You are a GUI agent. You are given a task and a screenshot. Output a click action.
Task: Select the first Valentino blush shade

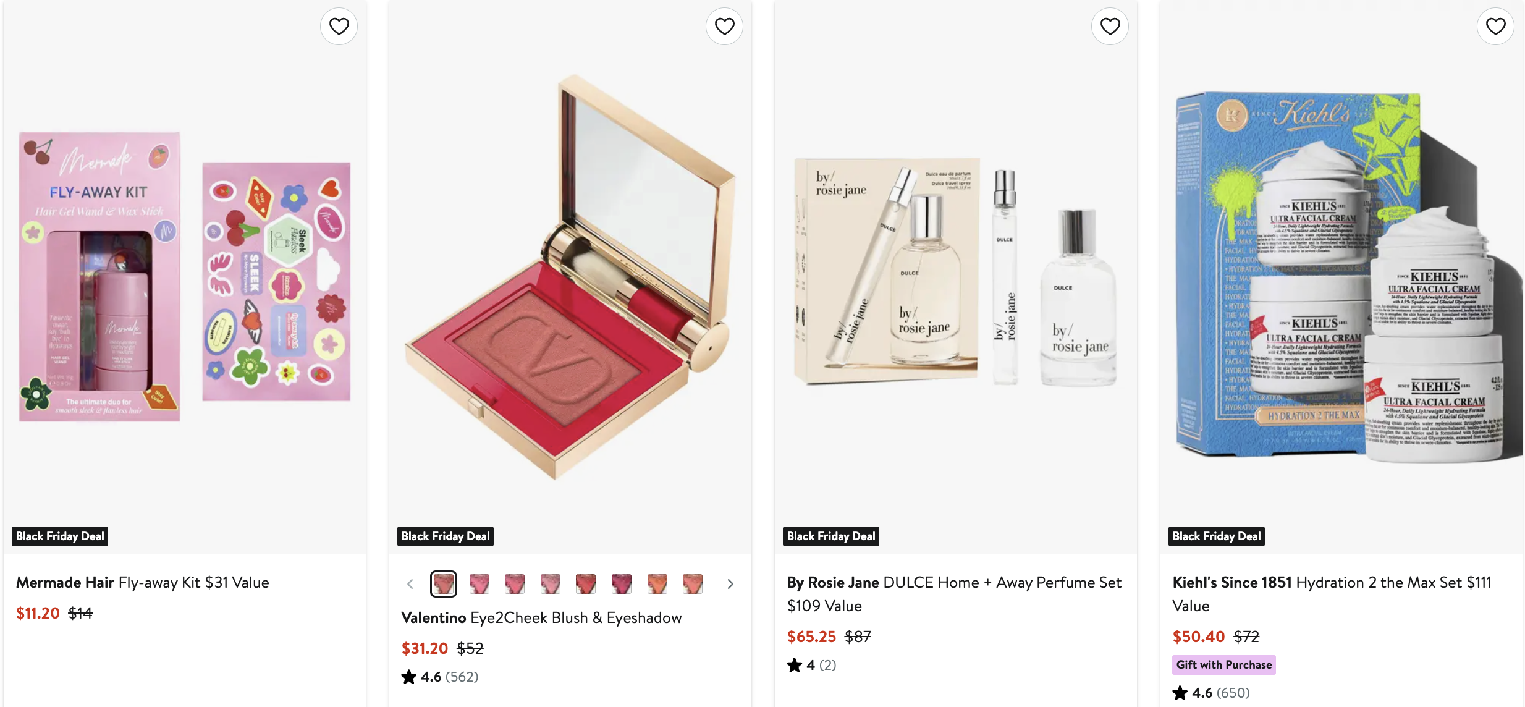click(x=444, y=584)
